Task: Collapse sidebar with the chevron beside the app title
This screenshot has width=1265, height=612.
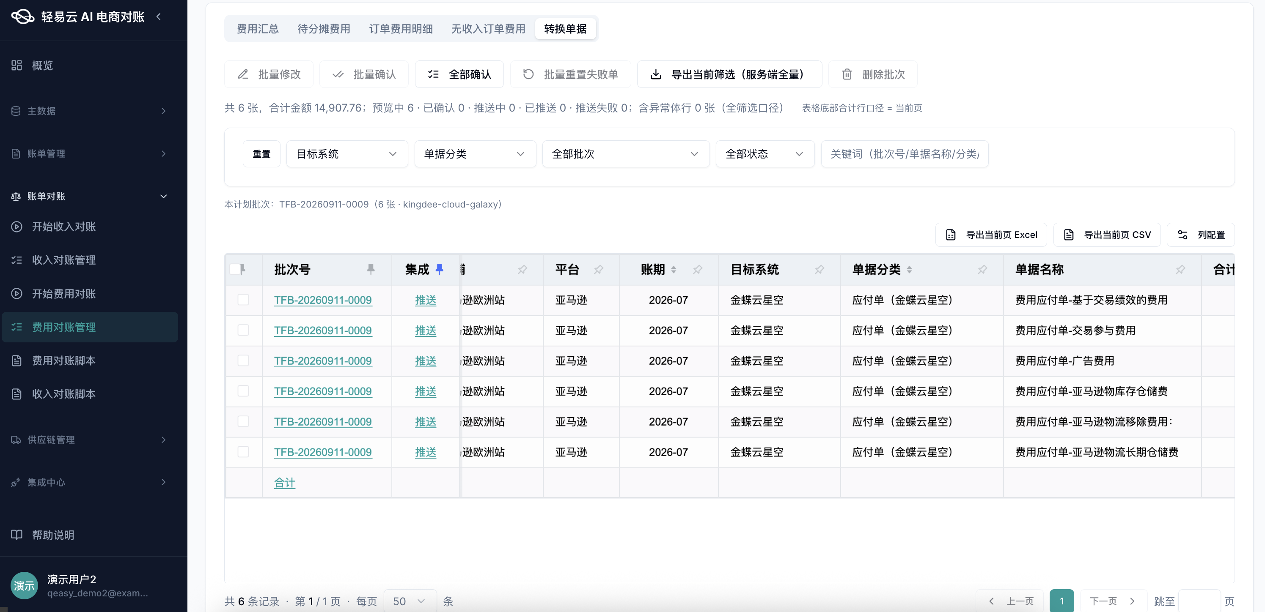Action: [x=159, y=16]
